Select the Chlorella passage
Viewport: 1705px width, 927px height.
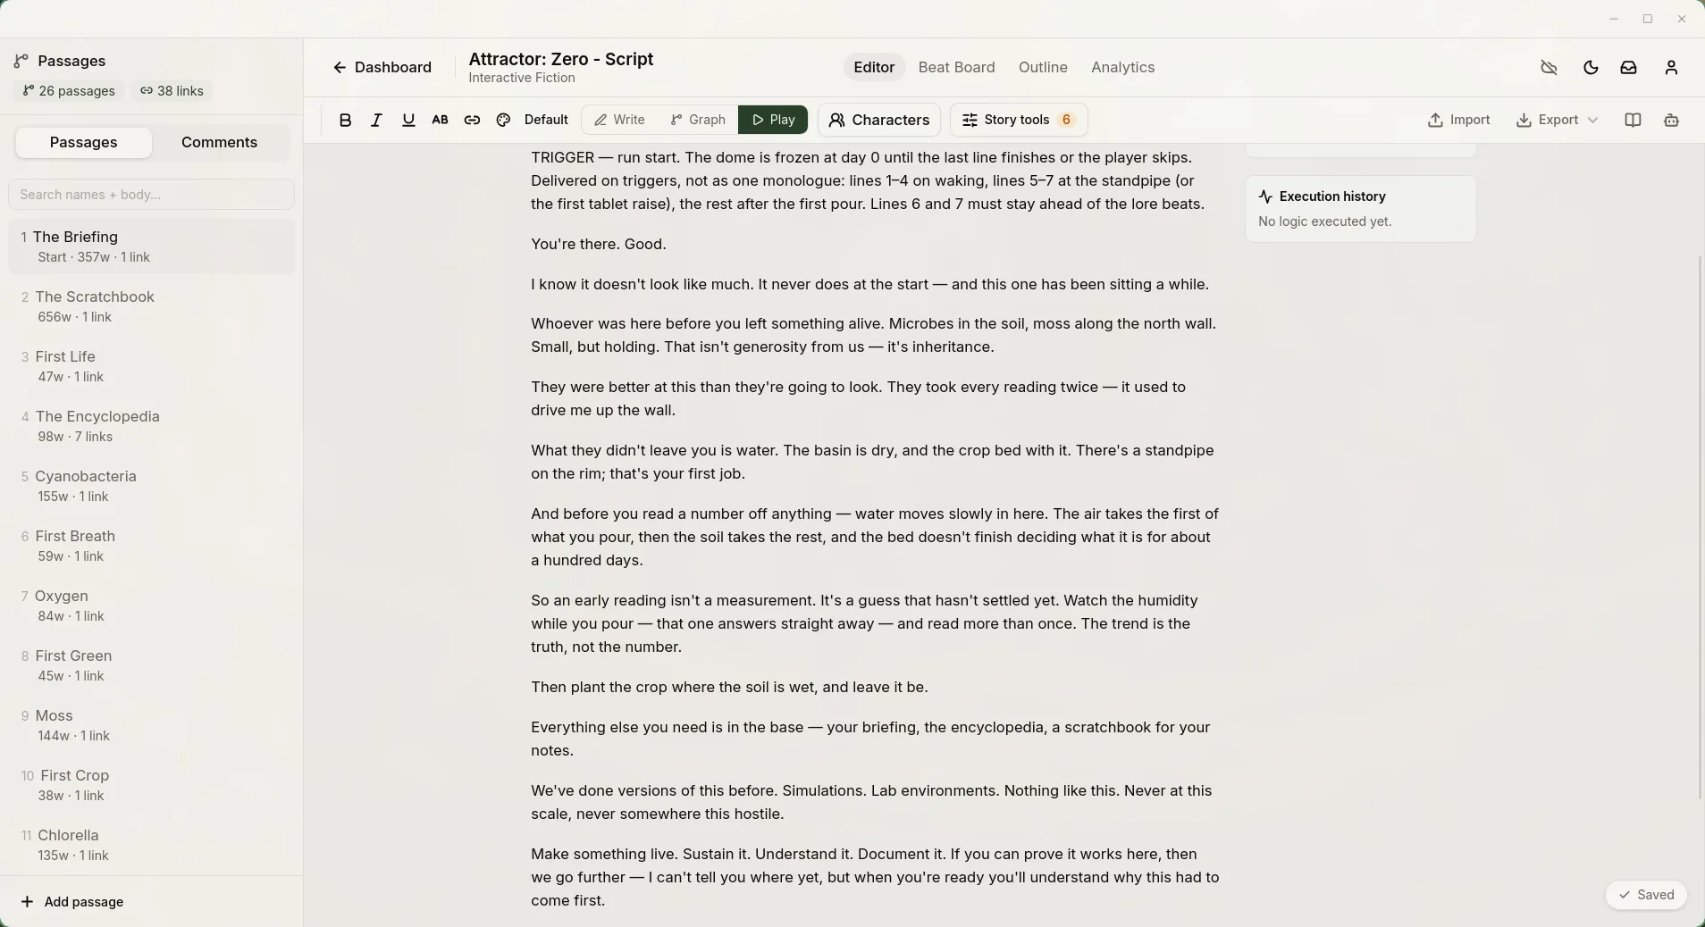pyautogui.click(x=151, y=845)
